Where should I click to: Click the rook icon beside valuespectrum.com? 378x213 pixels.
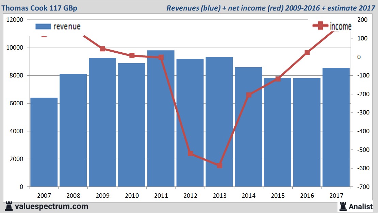(9, 206)
